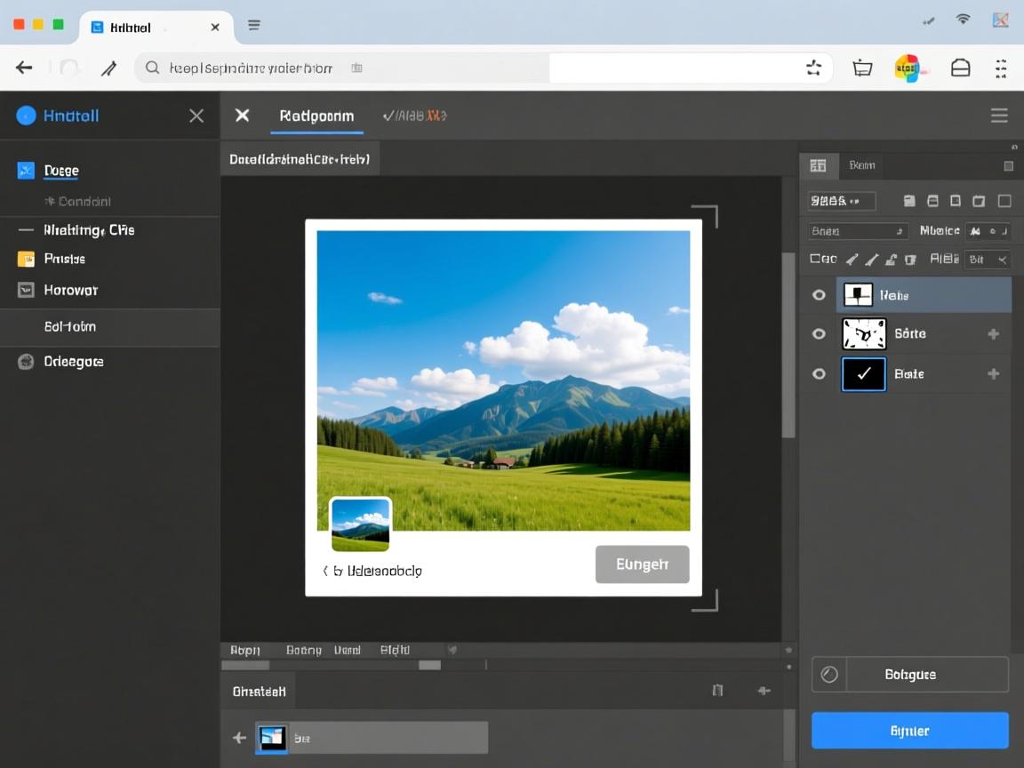Click the vertical scrollbar beside the canvas
The width and height of the screenshot is (1024, 768).
(788, 345)
